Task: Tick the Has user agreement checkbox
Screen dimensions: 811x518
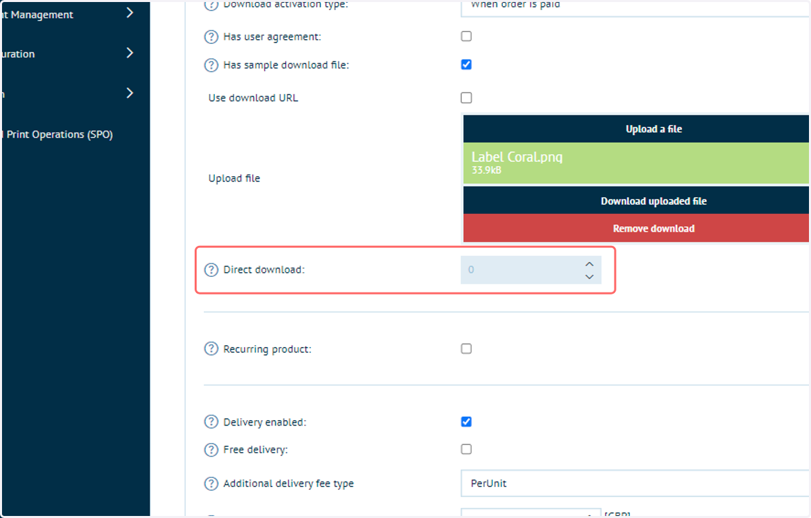Action: [x=466, y=36]
